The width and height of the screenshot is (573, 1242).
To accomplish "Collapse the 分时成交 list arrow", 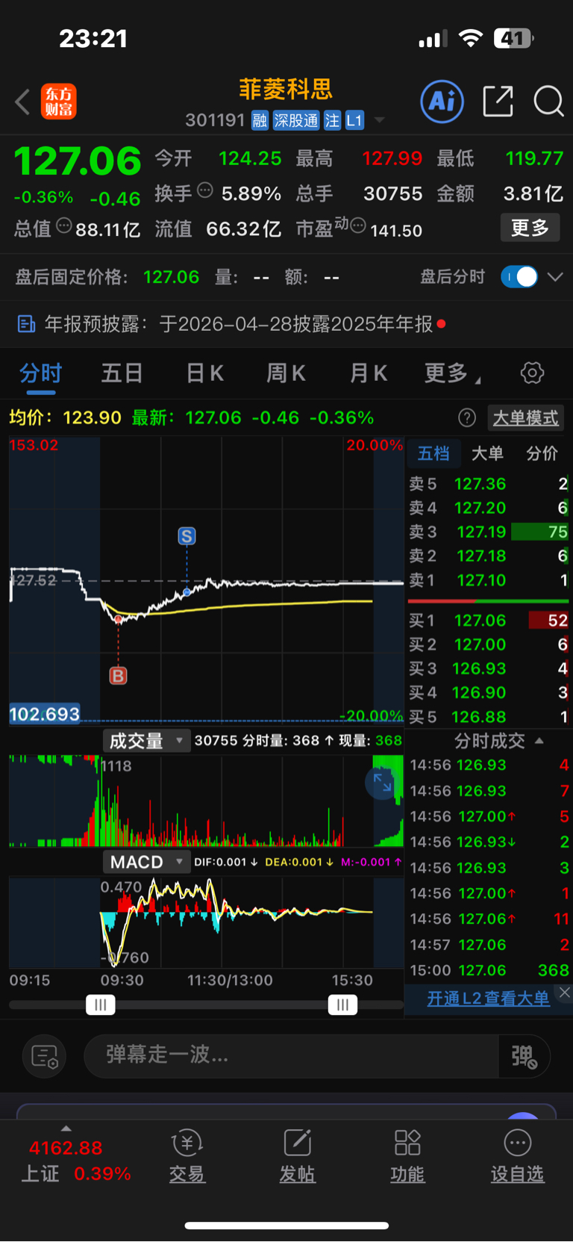I will tap(539, 741).
